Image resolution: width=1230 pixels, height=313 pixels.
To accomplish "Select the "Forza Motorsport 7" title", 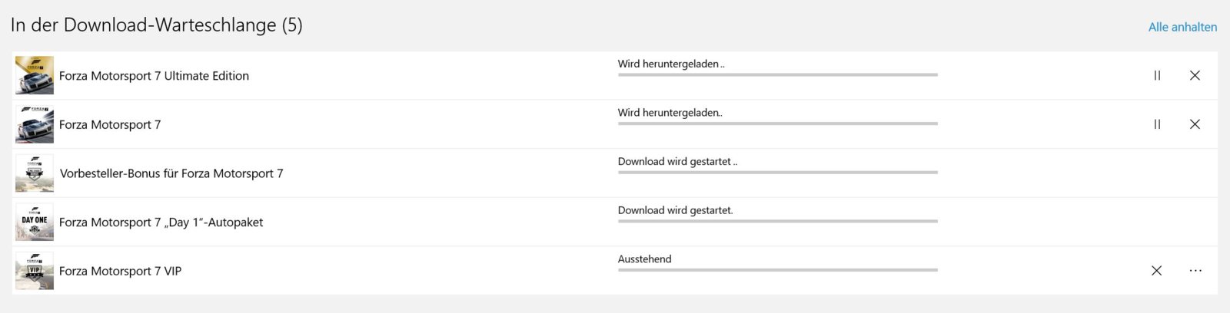I will [110, 124].
